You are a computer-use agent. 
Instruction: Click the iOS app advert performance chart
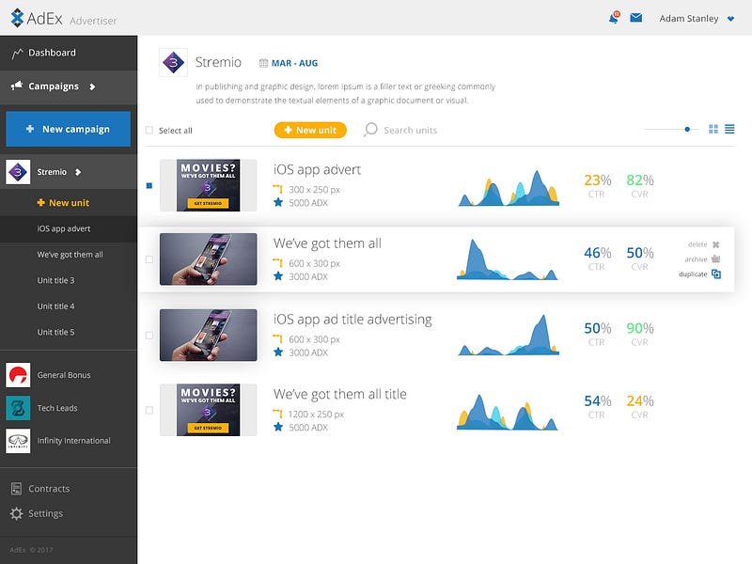pos(509,188)
